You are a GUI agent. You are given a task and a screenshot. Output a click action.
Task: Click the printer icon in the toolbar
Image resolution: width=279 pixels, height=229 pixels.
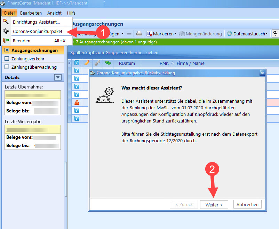[x=139, y=34]
